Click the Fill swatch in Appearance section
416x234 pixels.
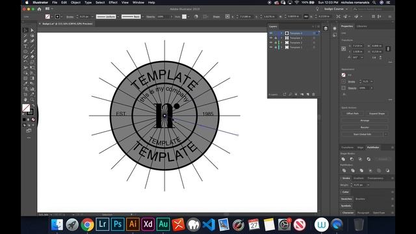(344, 75)
